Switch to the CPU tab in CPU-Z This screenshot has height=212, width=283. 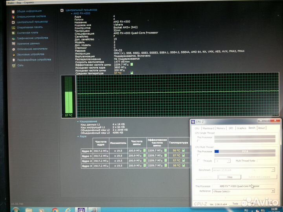point(197,128)
